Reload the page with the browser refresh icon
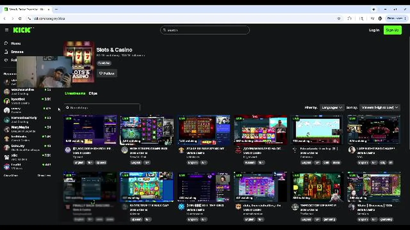Viewport: 410px width, 230px height. (x=20, y=19)
